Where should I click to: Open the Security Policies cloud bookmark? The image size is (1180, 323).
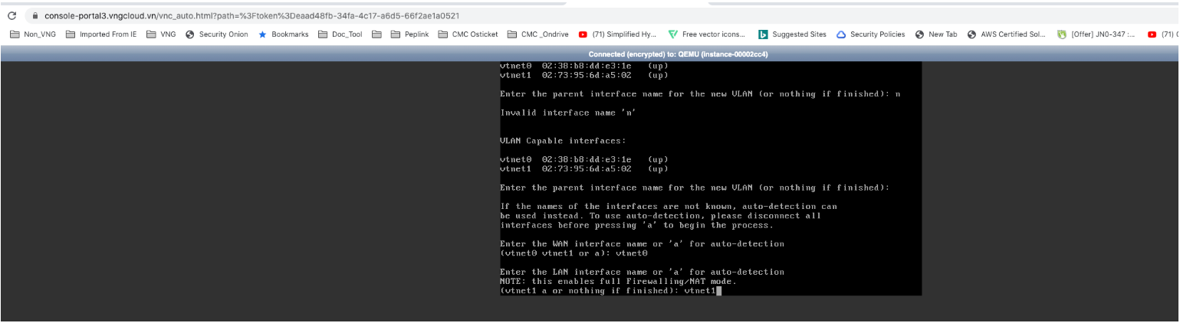870,34
